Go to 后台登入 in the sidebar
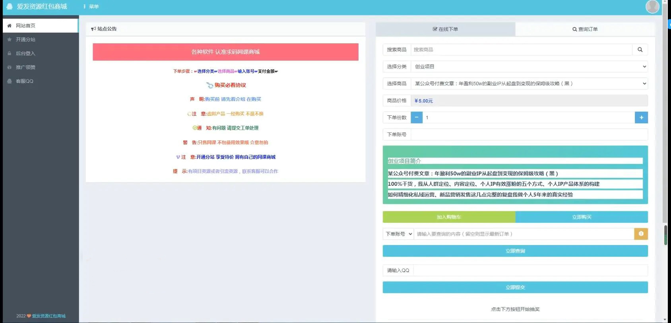 [x=25, y=53]
